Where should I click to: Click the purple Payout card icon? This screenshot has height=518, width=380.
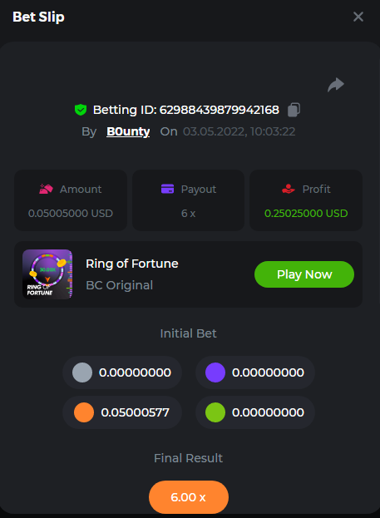(167, 189)
